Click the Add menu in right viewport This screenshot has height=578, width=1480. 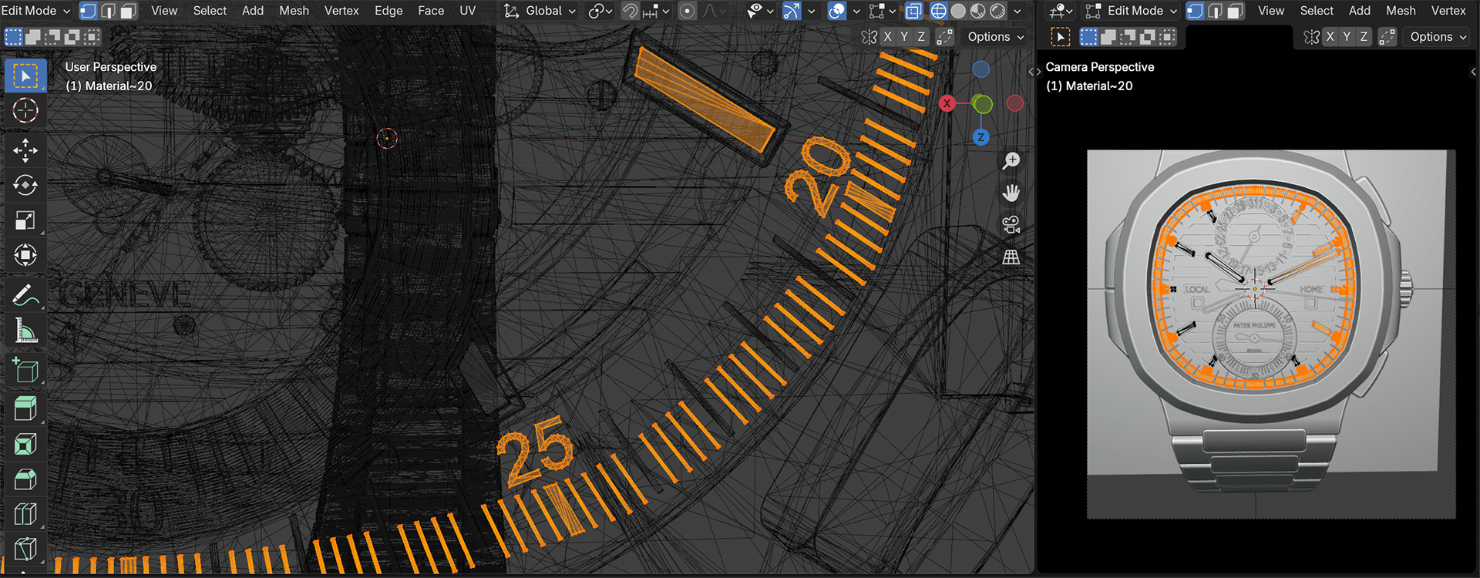pos(1359,11)
